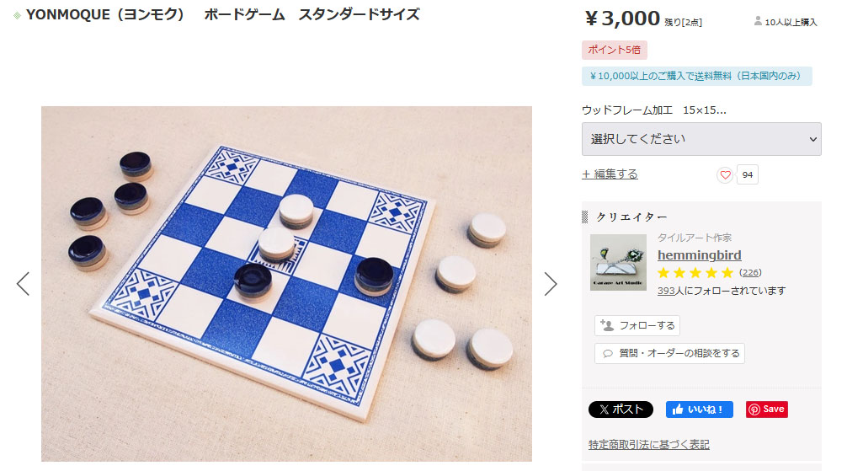Click the heart favorite icon
Screen dimensions: 863x471
point(725,174)
